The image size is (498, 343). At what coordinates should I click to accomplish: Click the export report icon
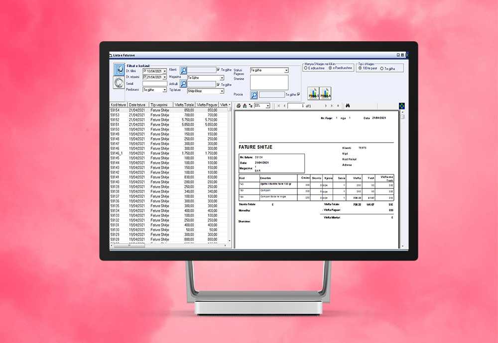pyautogui.click(x=245, y=106)
